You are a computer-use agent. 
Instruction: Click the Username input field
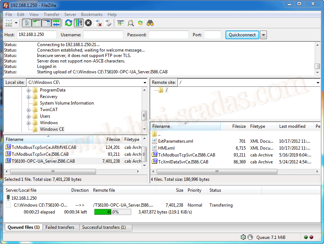click(x=103, y=35)
